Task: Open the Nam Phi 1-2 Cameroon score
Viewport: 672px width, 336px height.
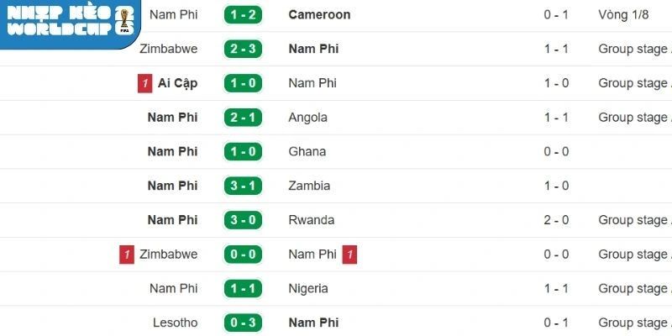Action: (x=244, y=15)
